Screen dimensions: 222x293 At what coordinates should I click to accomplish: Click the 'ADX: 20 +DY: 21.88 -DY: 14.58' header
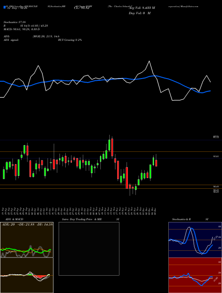click(27, 224)
